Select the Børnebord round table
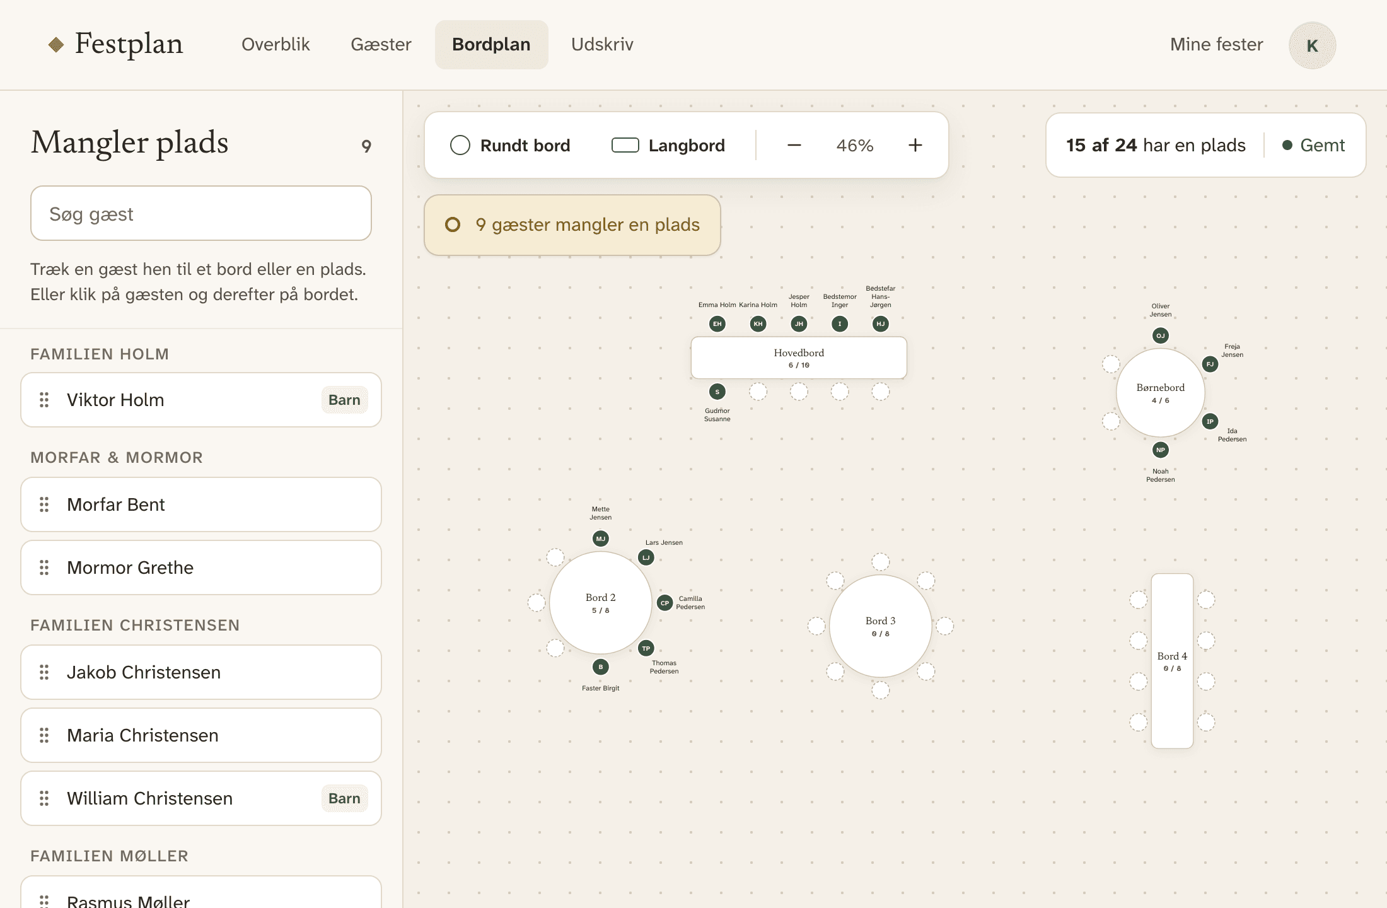Image resolution: width=1387 pixels, height=908 pixels. [x=1160, y=393]
